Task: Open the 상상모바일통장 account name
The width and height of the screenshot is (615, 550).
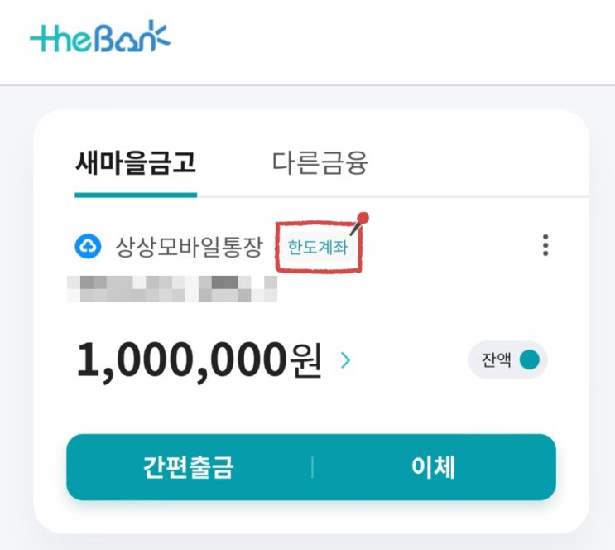Action: [x=188, y=246]
